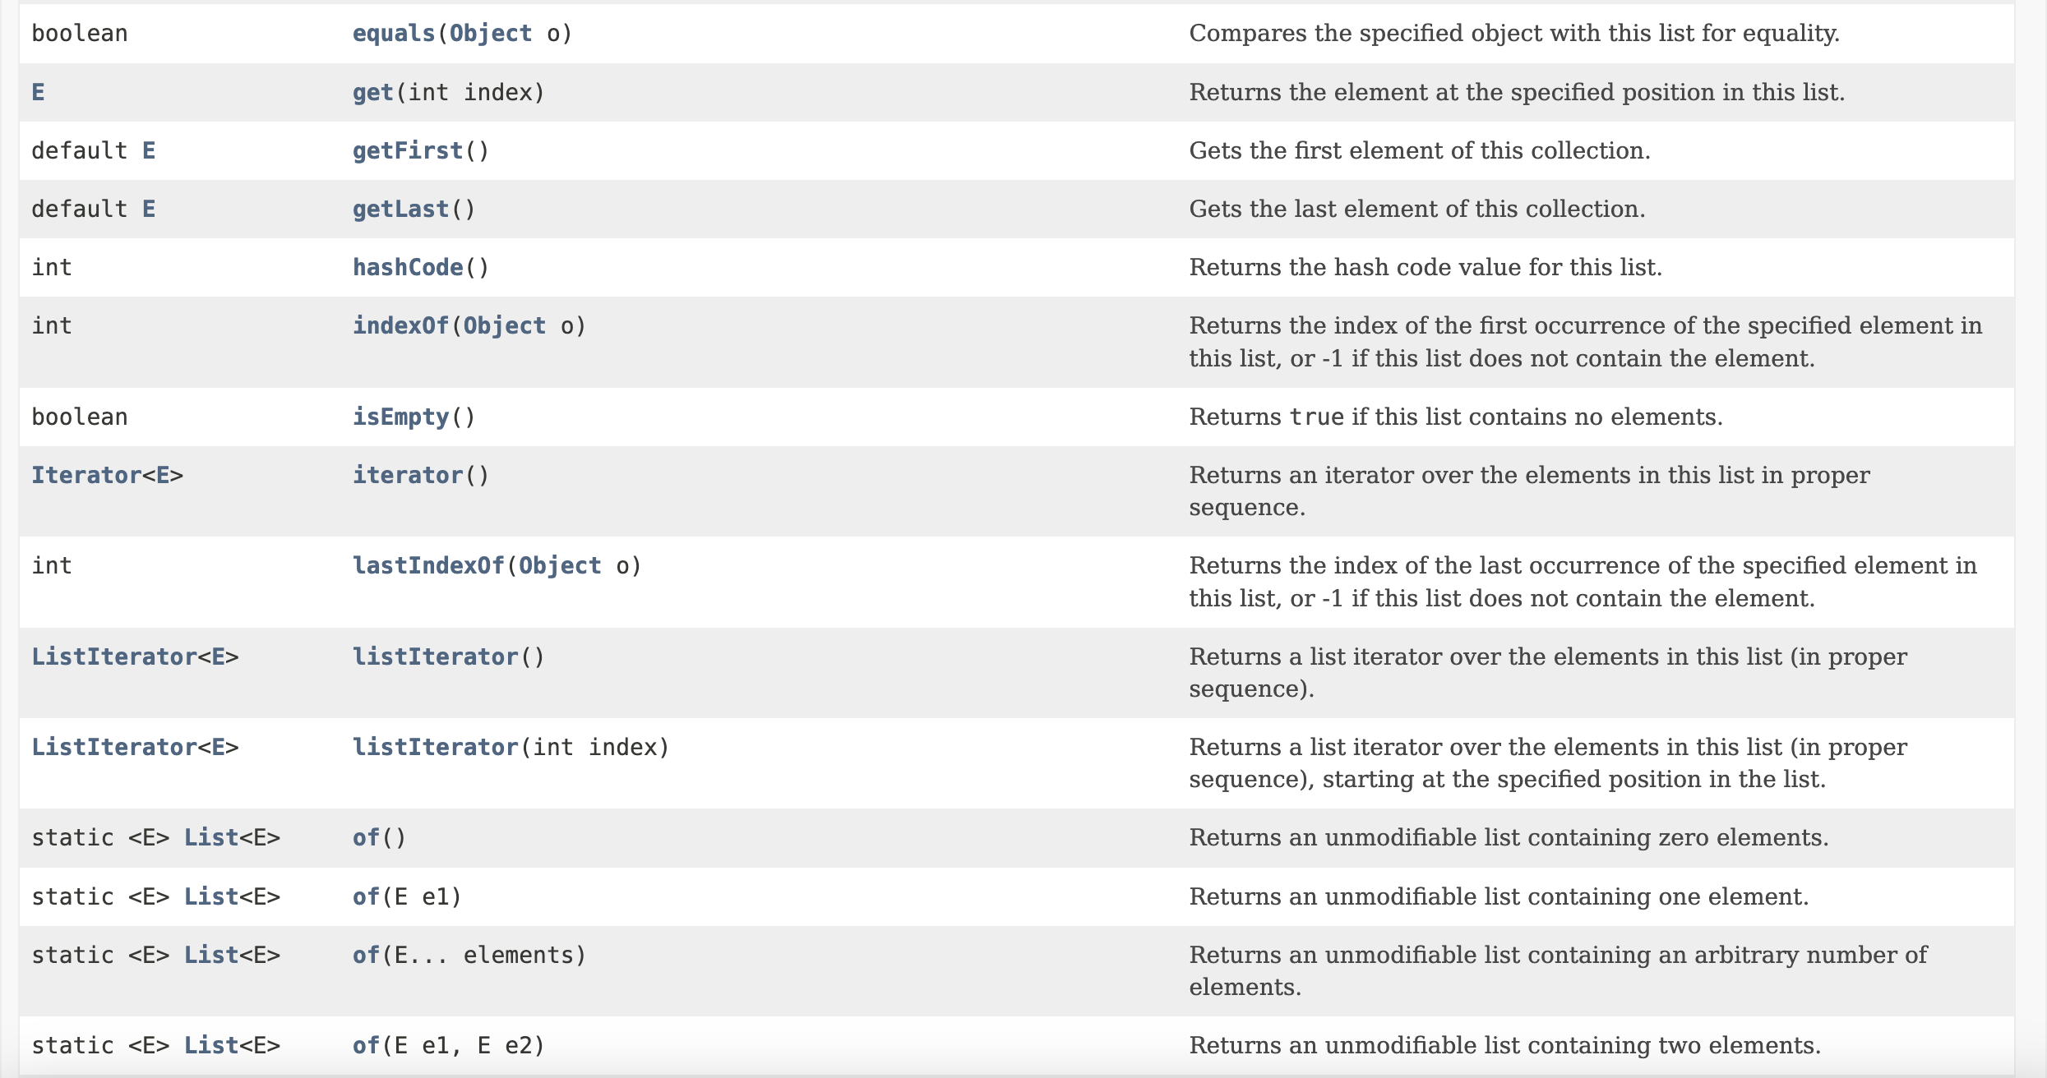Open ListIterator return type in listIterator(int index) row
This screenshot has width=2047, height=1078.
pos(114,748)
